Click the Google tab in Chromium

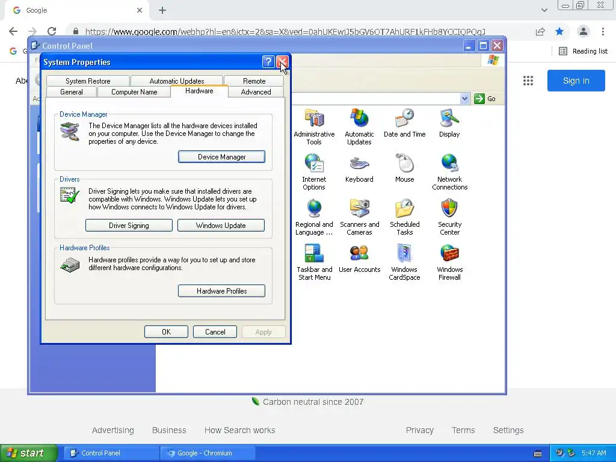tap(76, 10)
